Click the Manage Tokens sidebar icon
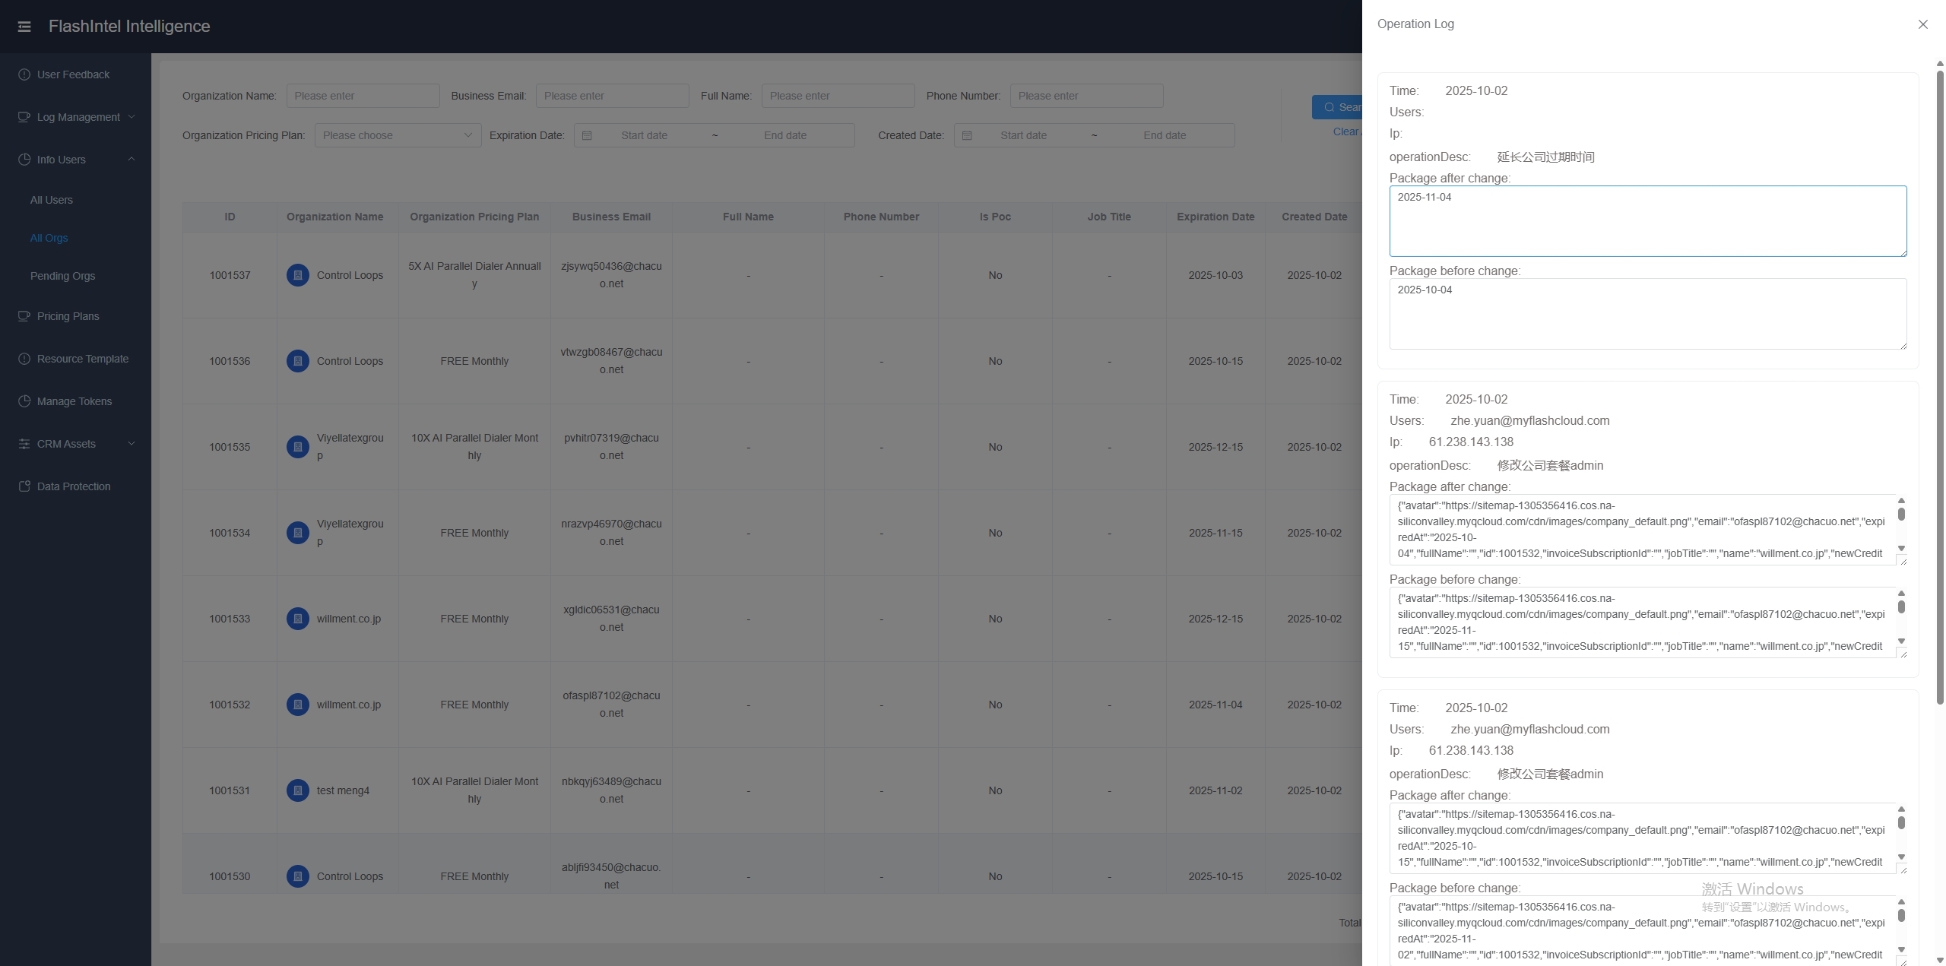The height and width of the screenshot is (966, 1946). click(x=24, y=401)
